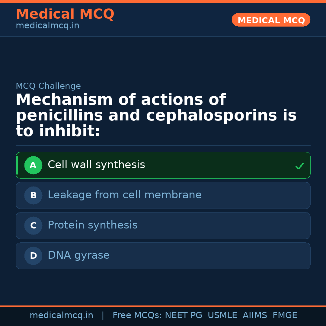326x326 pixels.
Task: Choose "Leakage from cell membrane" option
Action: pos(124,195)
